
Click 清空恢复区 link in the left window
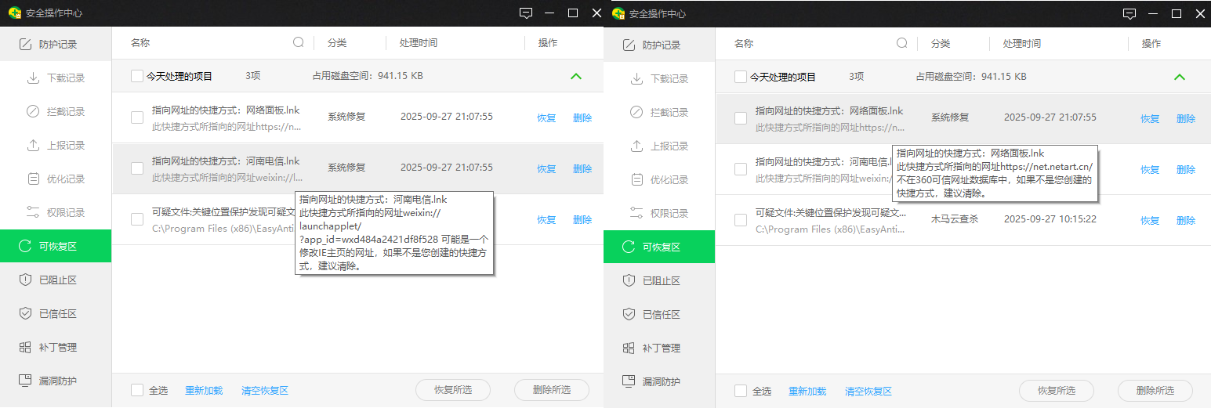point(265,391)
